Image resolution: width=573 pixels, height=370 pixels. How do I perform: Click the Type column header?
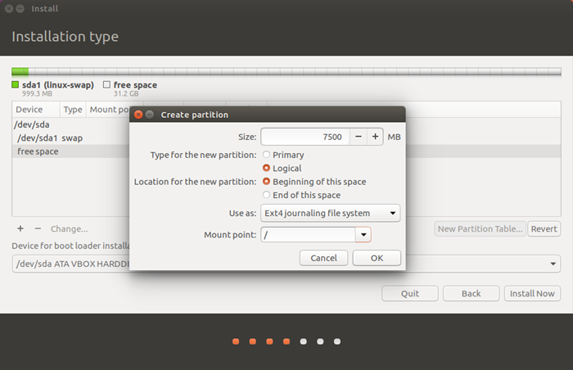73,110
